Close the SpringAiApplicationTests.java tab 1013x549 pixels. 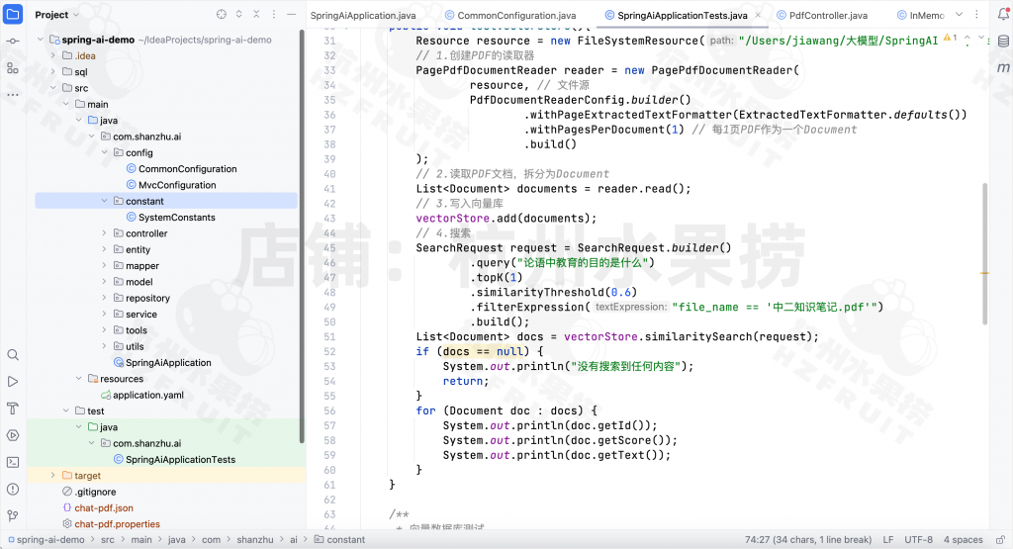758,16
